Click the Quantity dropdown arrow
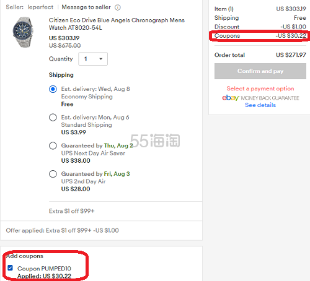This screenshot has height=281, width=310. pyautogui.click(x=100, y=59)
